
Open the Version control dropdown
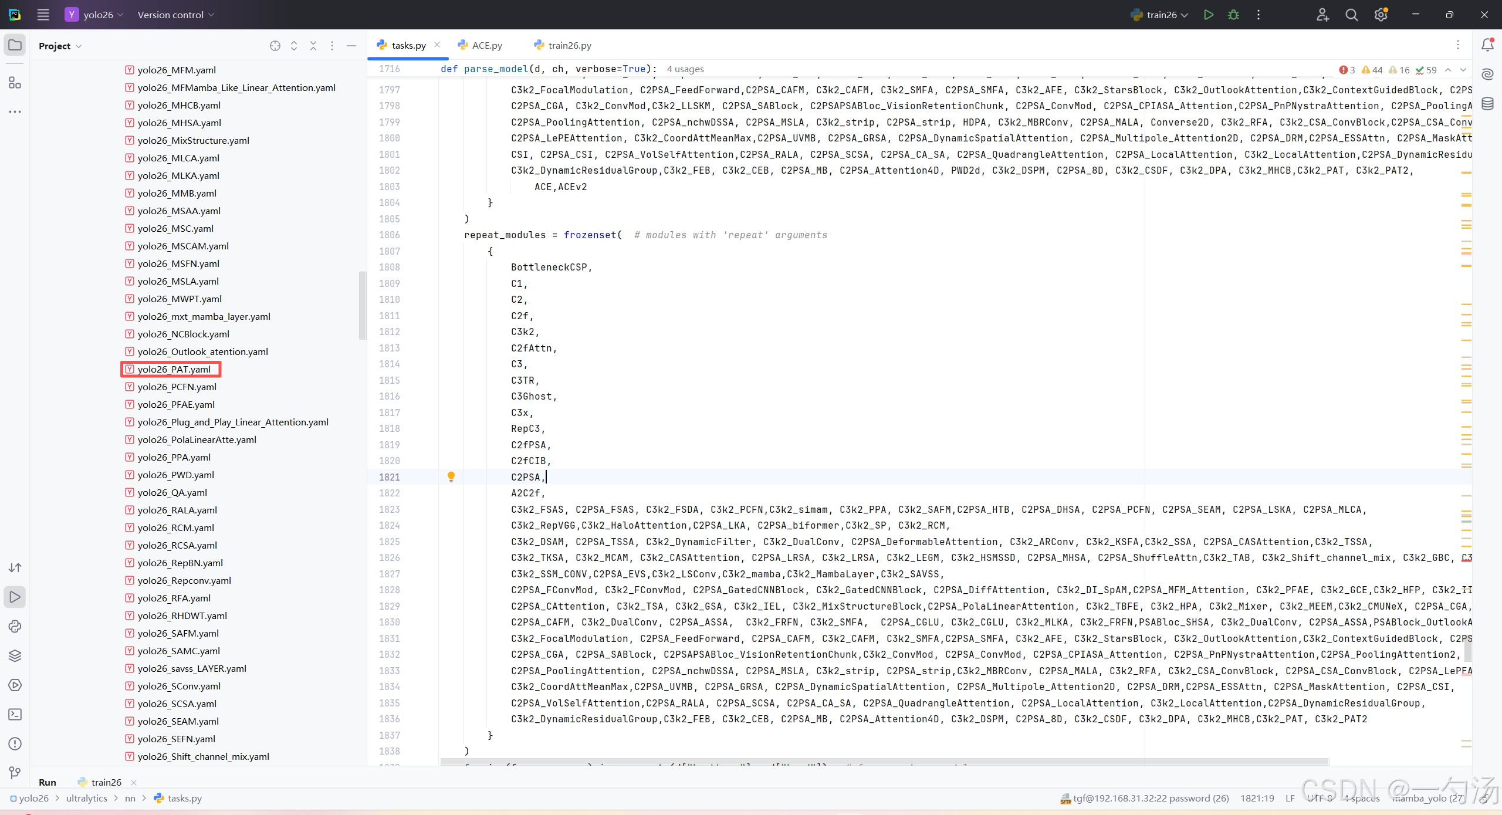(x=175, y=15)
